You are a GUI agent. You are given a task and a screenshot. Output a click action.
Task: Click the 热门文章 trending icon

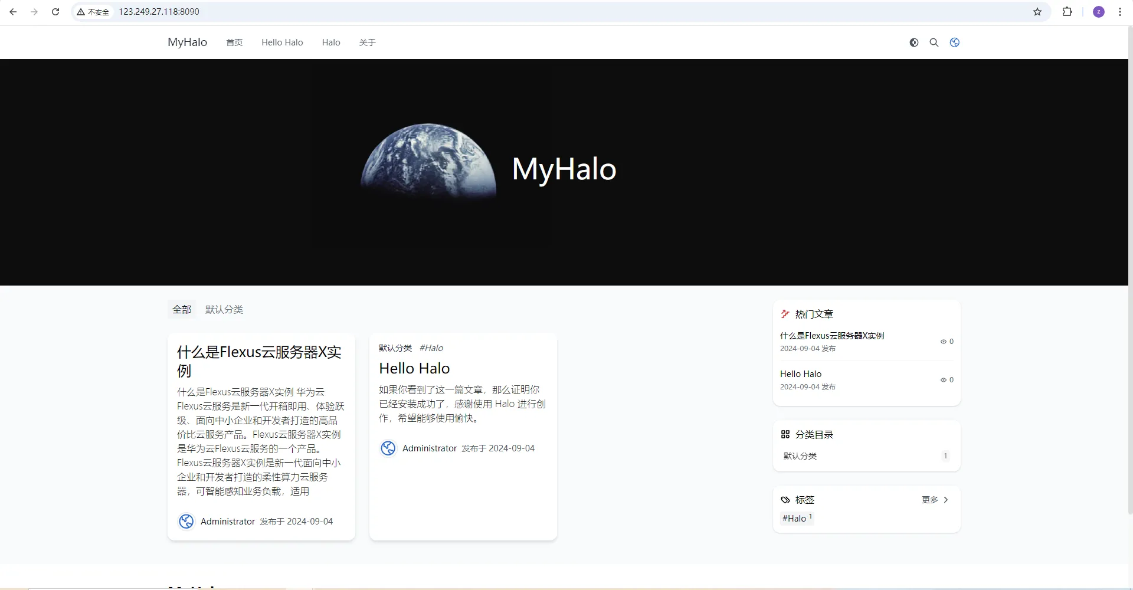coord(785,314)
